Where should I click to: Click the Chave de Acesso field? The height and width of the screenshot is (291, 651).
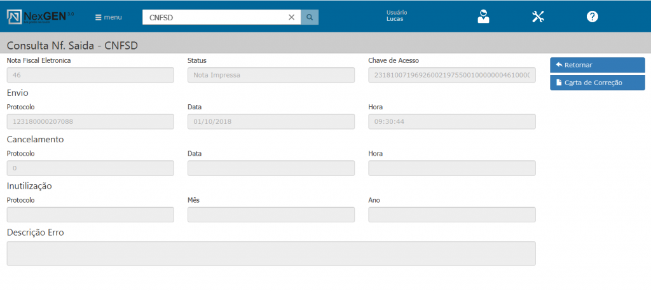click(451, 75)
